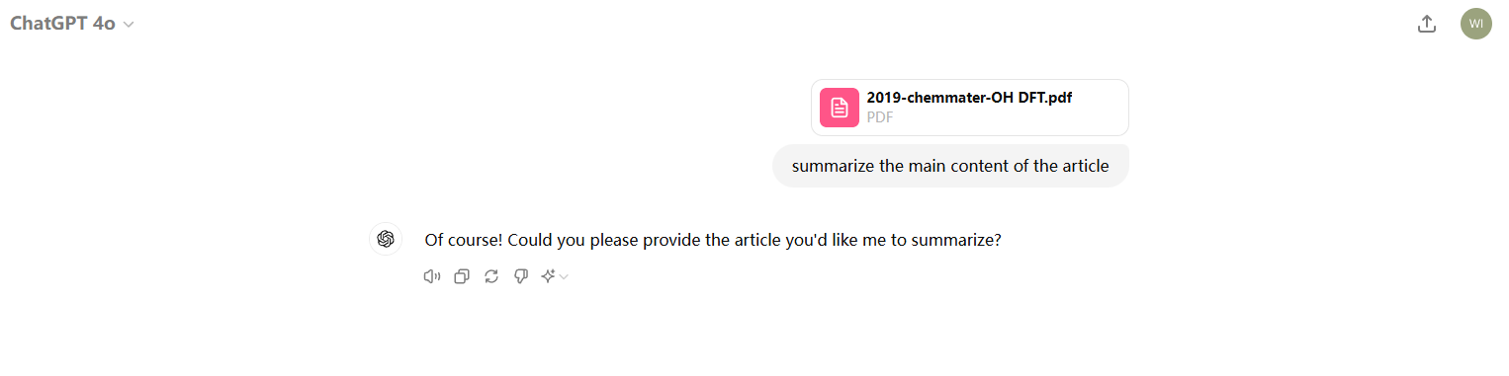
Task: Expand the chevron beside ChatGPT 4o
Action: point(129,25)
